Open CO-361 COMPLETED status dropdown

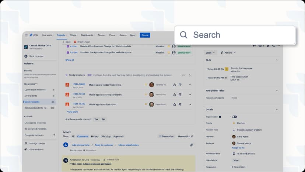[184, 47]
